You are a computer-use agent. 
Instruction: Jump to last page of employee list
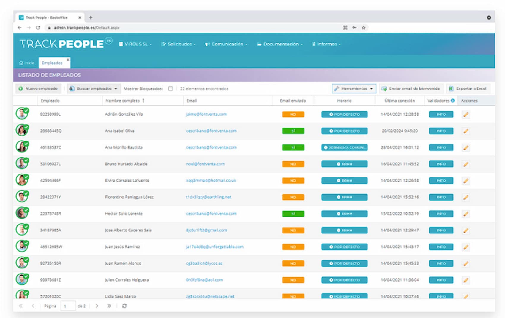pyautogui.click(x=109, y=306)
